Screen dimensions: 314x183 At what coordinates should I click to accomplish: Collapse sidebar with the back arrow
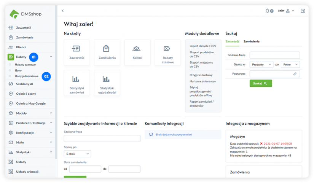(63, 11)
